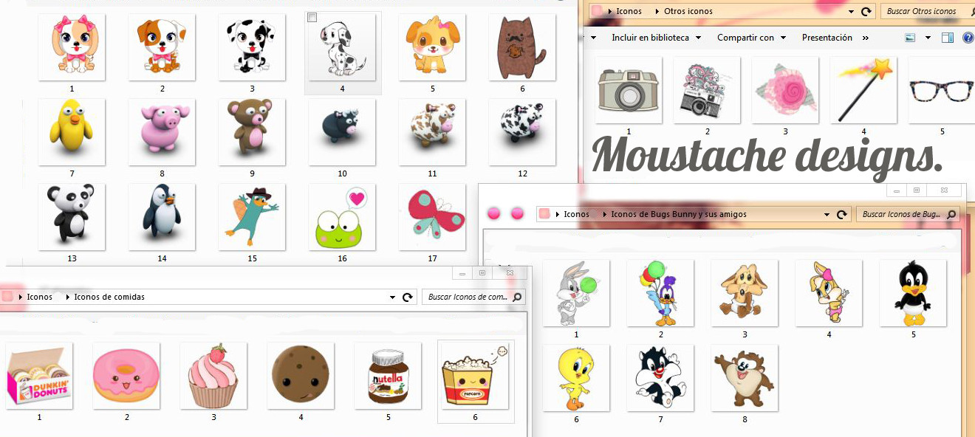Toggle the preview pane in Otros iconos window
975x437 pixels.
coord(948,38)
